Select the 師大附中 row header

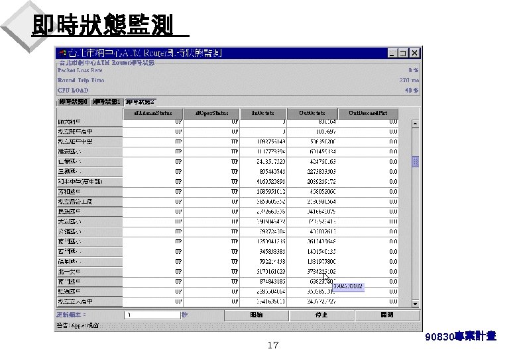(x=89, y=122)
